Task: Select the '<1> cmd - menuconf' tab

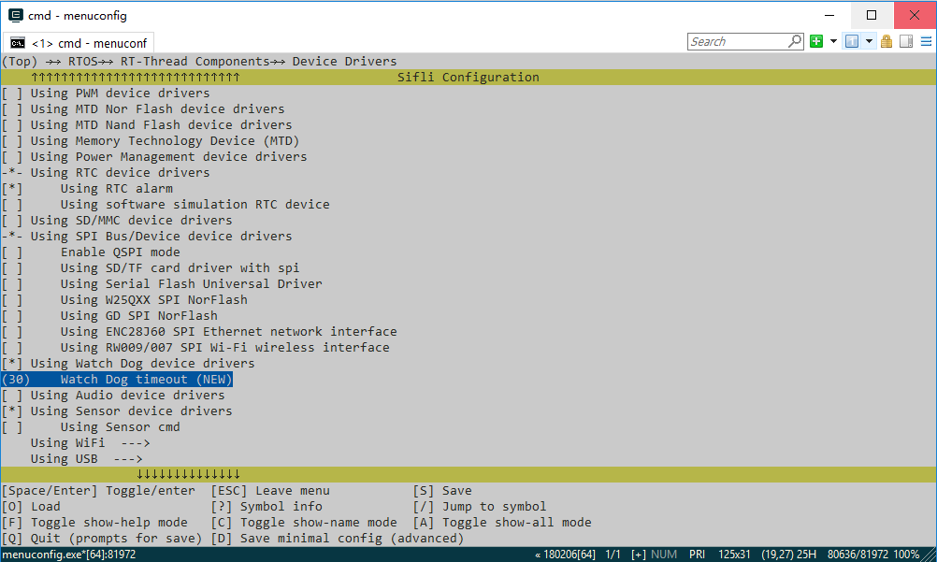Action: click(x=89, y=43)
